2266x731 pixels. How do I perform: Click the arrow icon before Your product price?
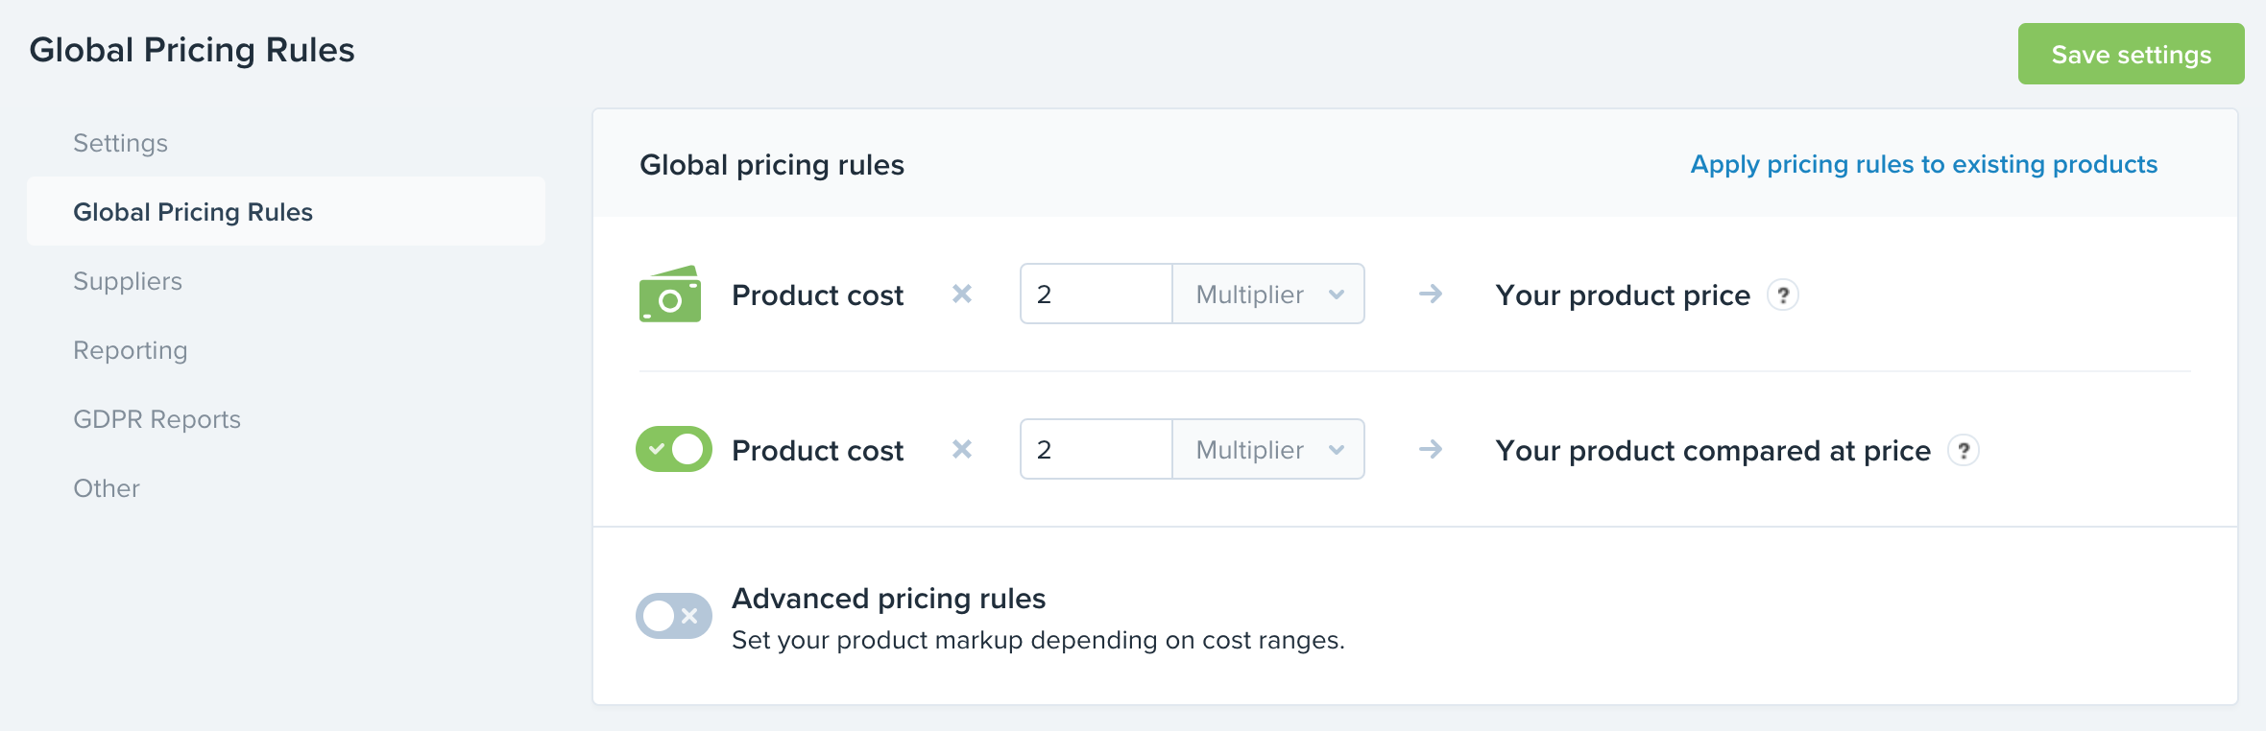click(x=1431, y=295)
